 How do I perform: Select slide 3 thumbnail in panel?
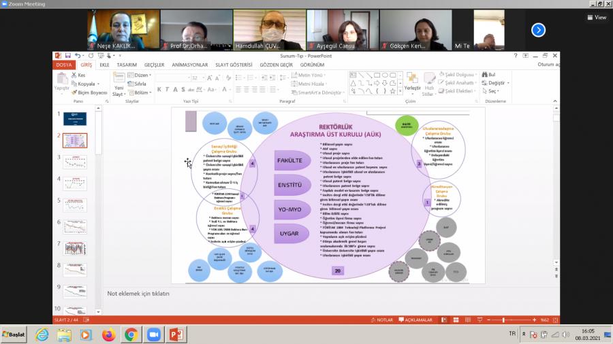pos(74,162)
